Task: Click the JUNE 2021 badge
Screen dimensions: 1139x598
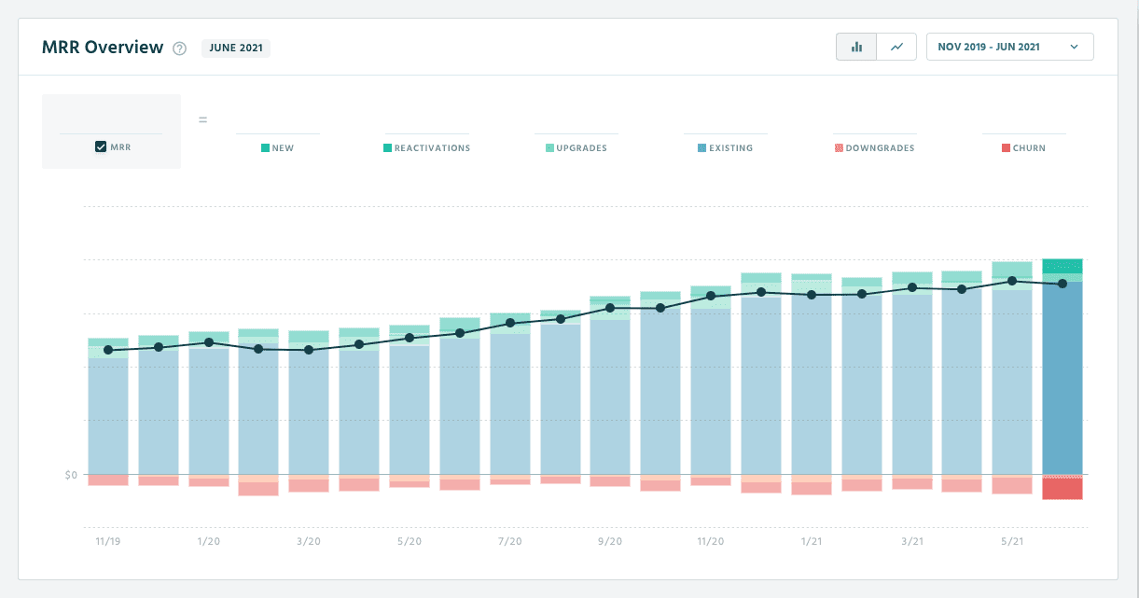Action: click(236, 49)
